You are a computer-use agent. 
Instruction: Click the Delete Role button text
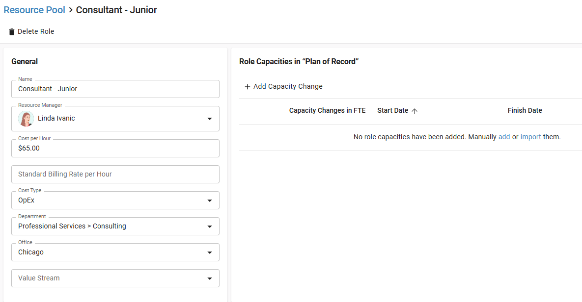click(36, 31)
